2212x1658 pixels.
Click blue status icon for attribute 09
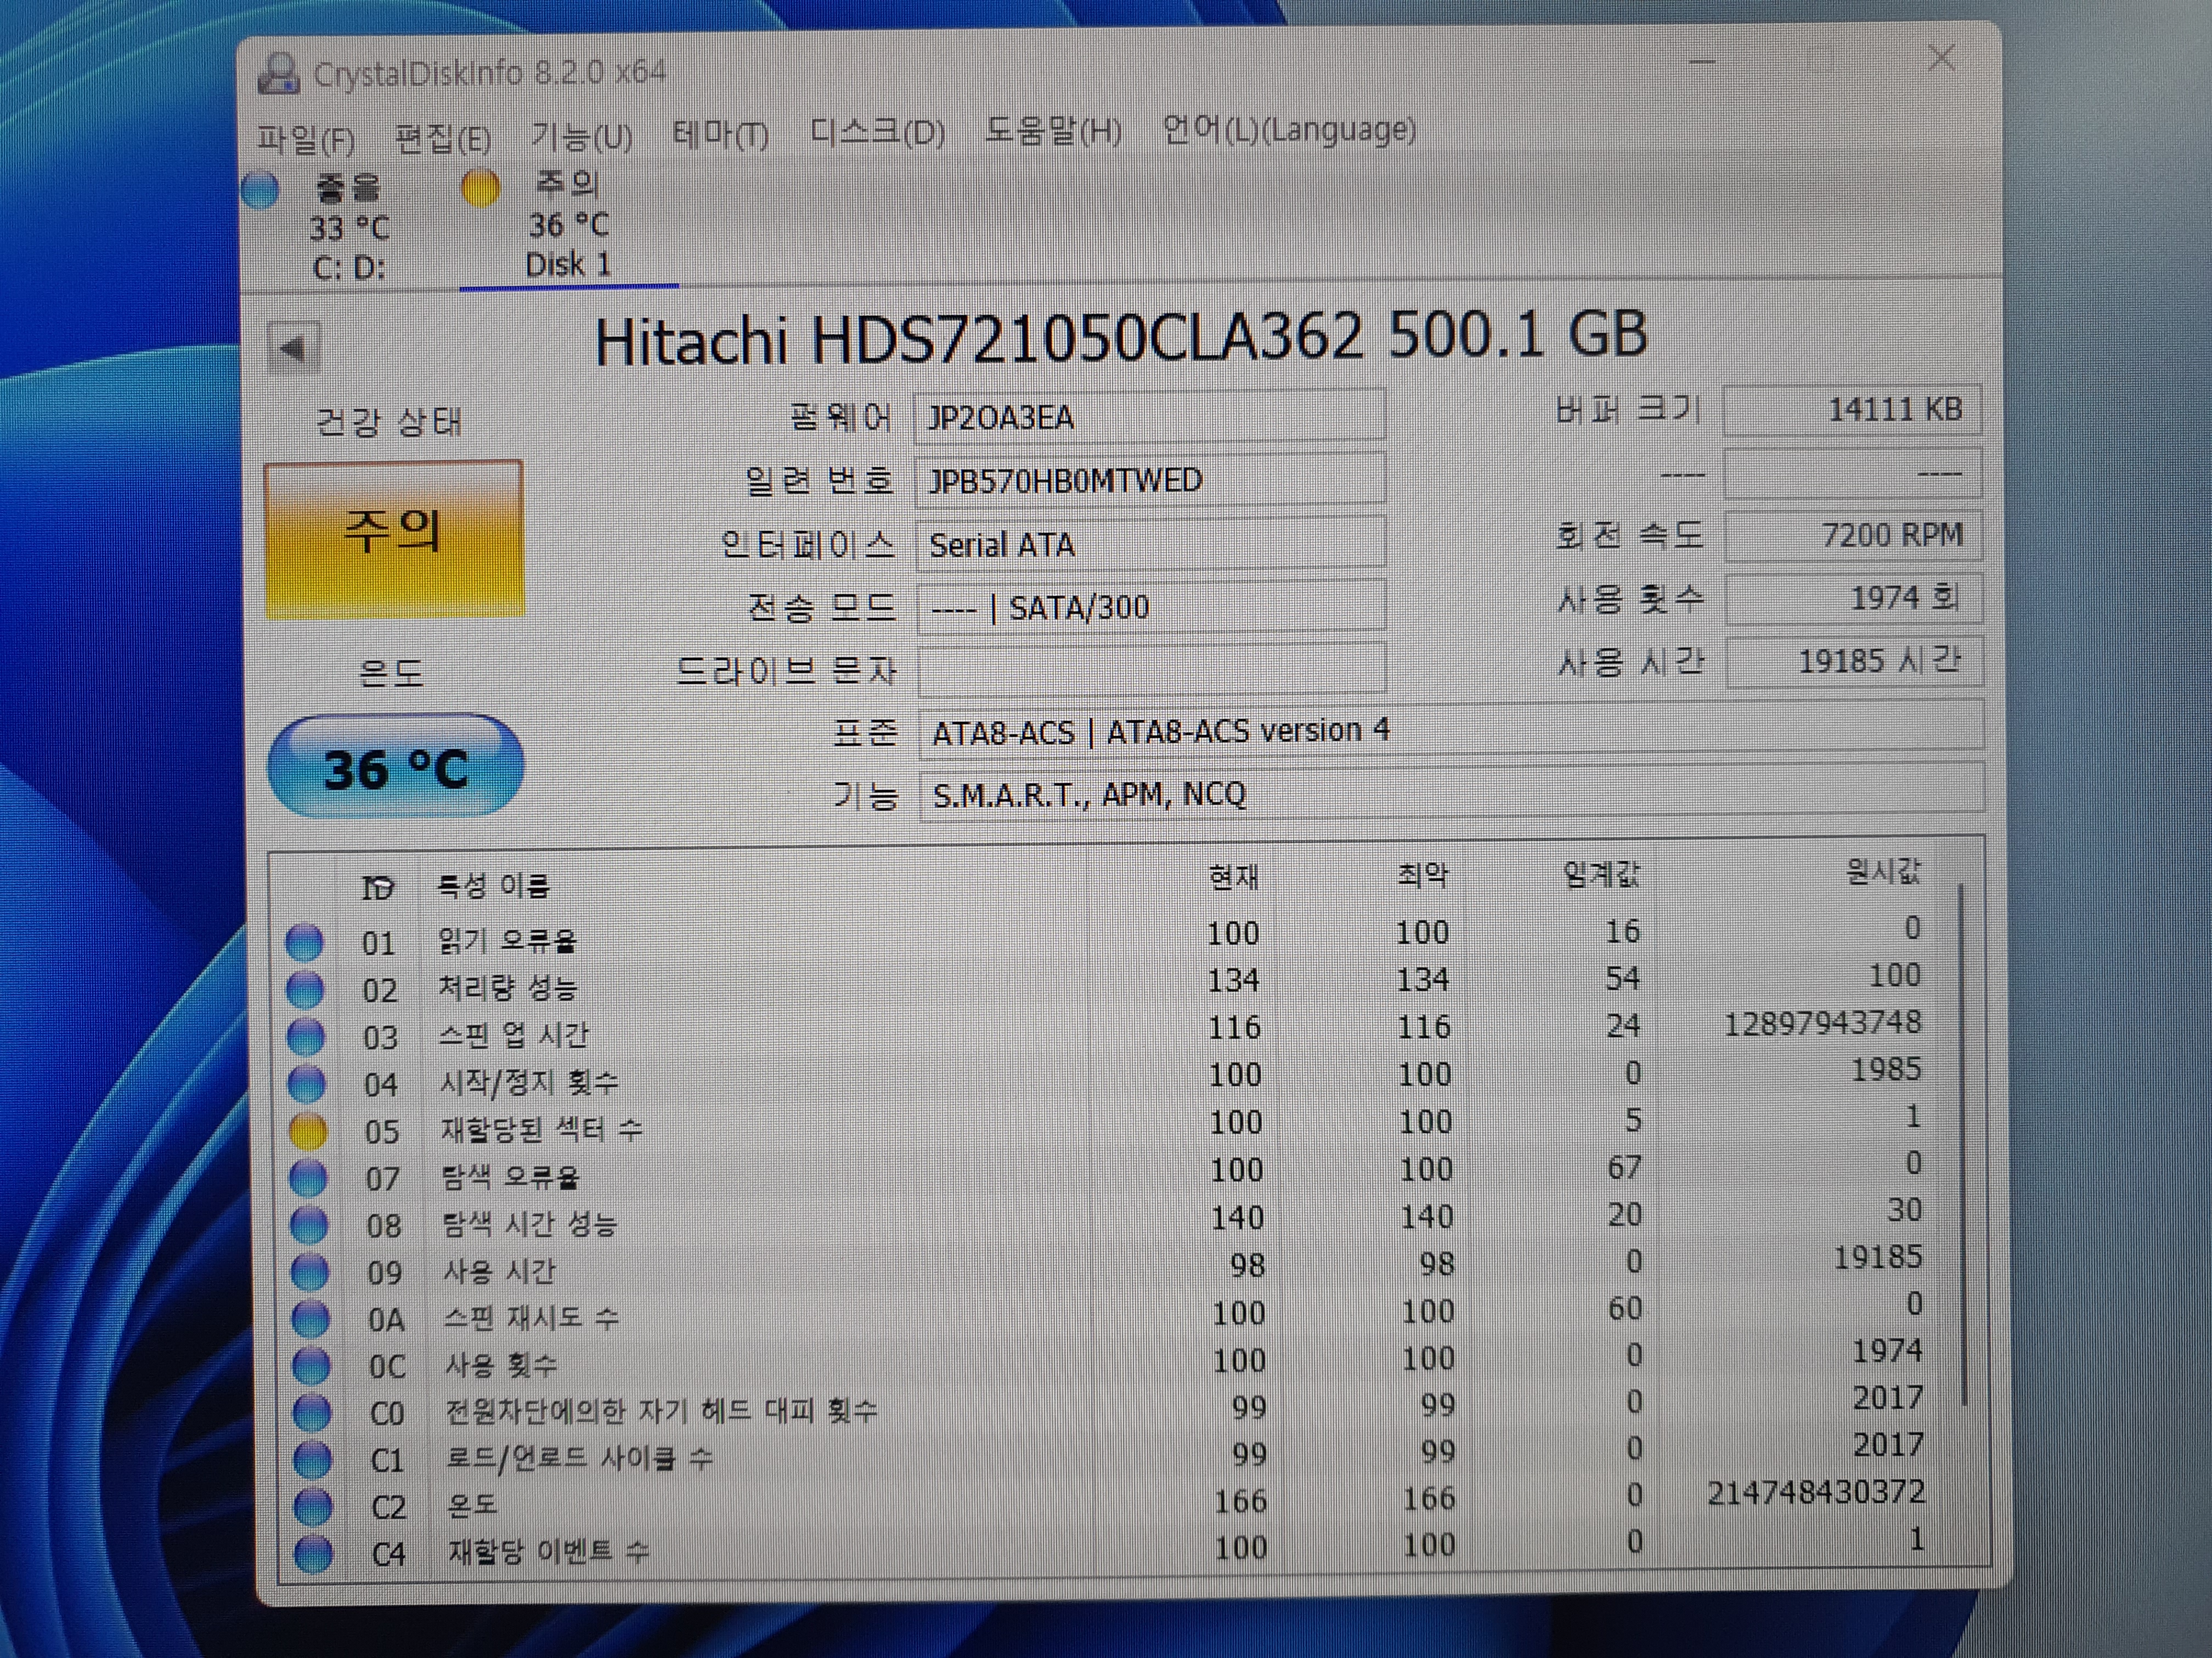click(309, 1272)
